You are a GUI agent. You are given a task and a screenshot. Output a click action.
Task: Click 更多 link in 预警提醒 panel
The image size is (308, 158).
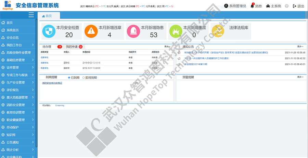pos(300,77)
